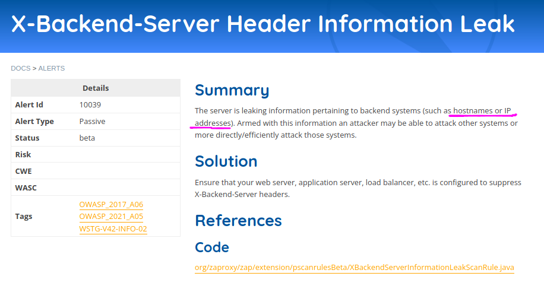The image size is (544, 289).
Task: Click the Solution heading
Action: point(226,161)
